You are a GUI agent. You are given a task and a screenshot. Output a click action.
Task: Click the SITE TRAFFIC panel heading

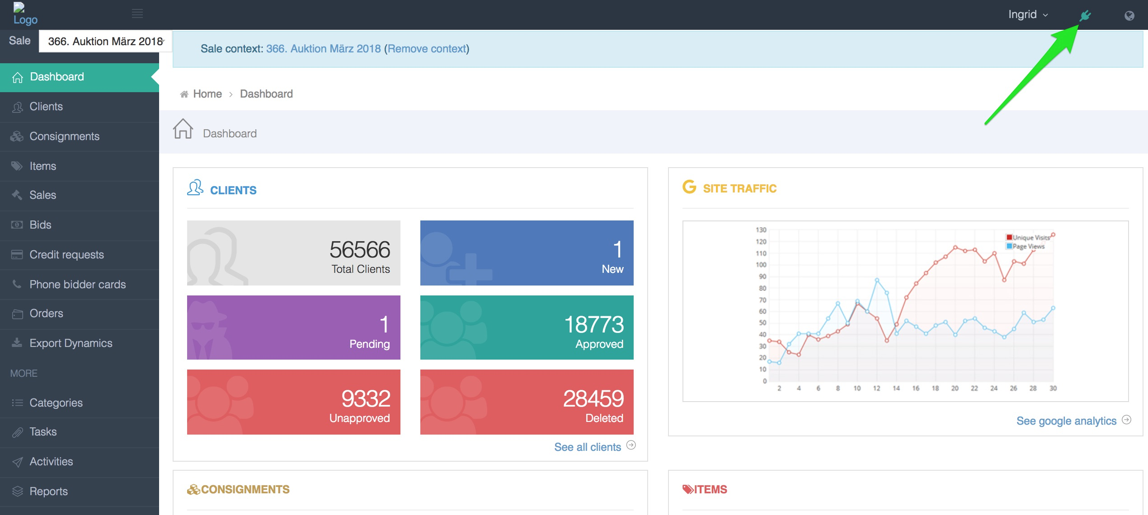coord(739,189)
